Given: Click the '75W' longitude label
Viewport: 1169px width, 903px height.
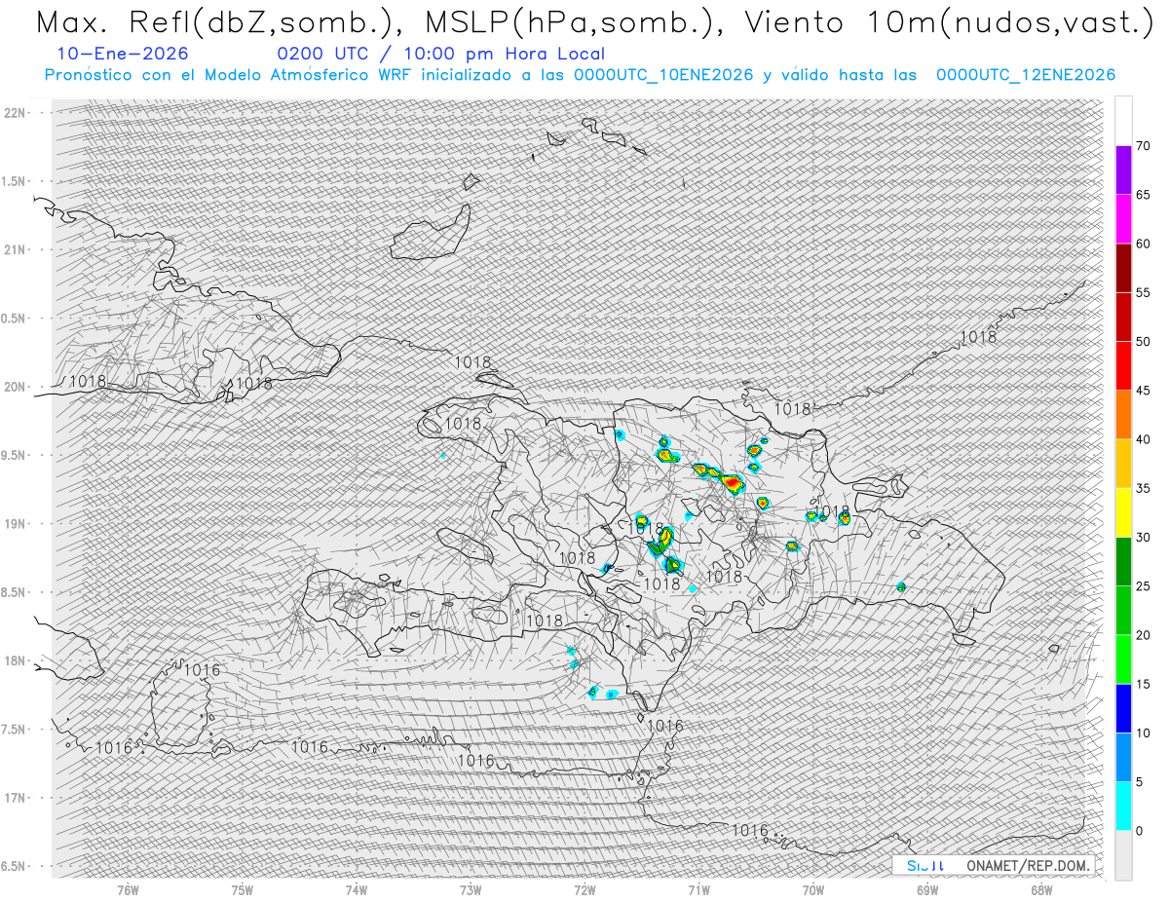Looking at the screenshot, I should (243, 889).
